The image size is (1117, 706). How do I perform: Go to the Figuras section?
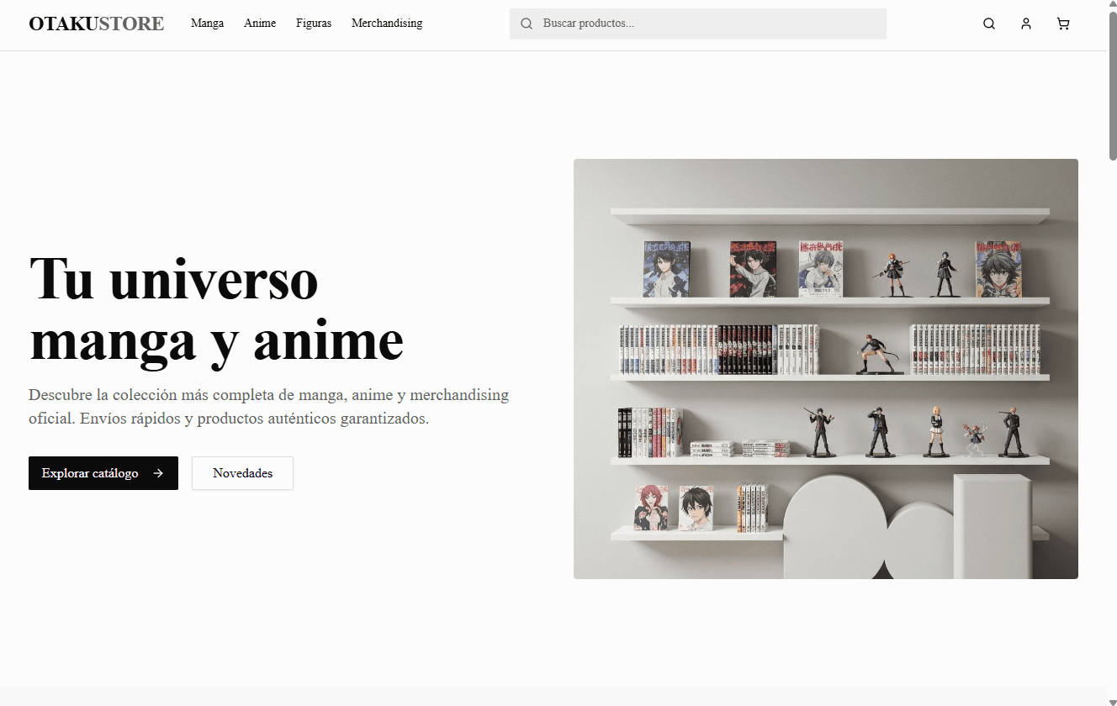coord(313,24)
